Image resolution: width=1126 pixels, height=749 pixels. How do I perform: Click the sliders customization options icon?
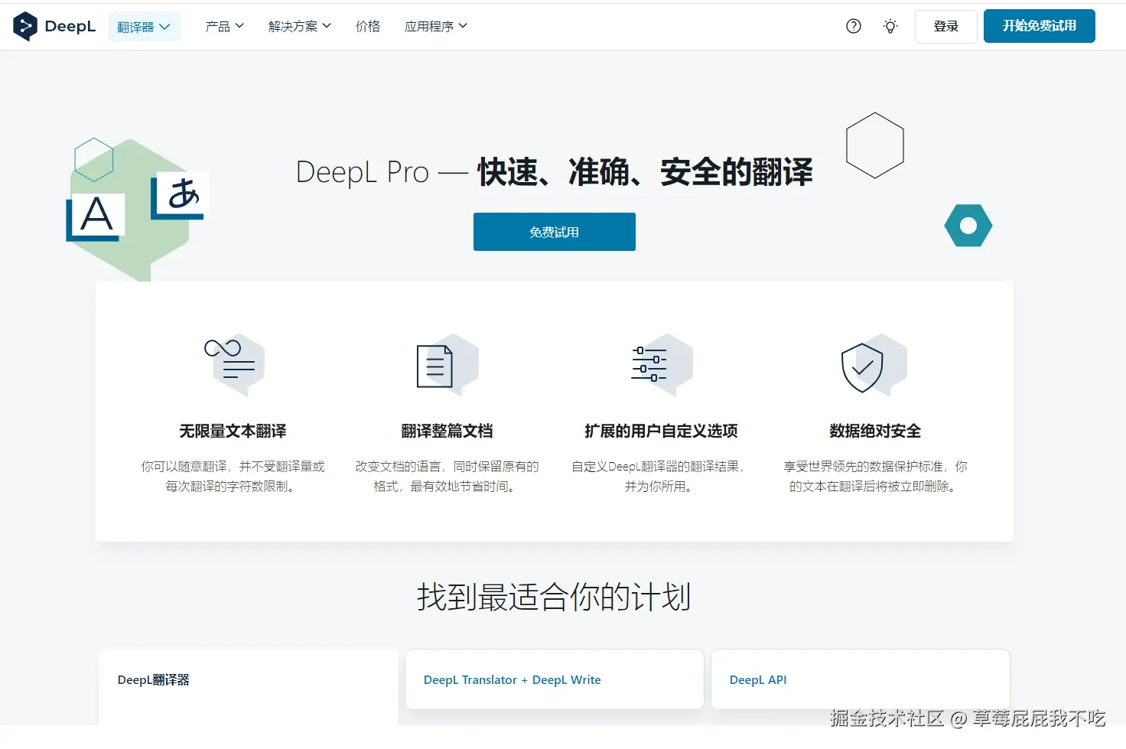[x=662, y=364]
